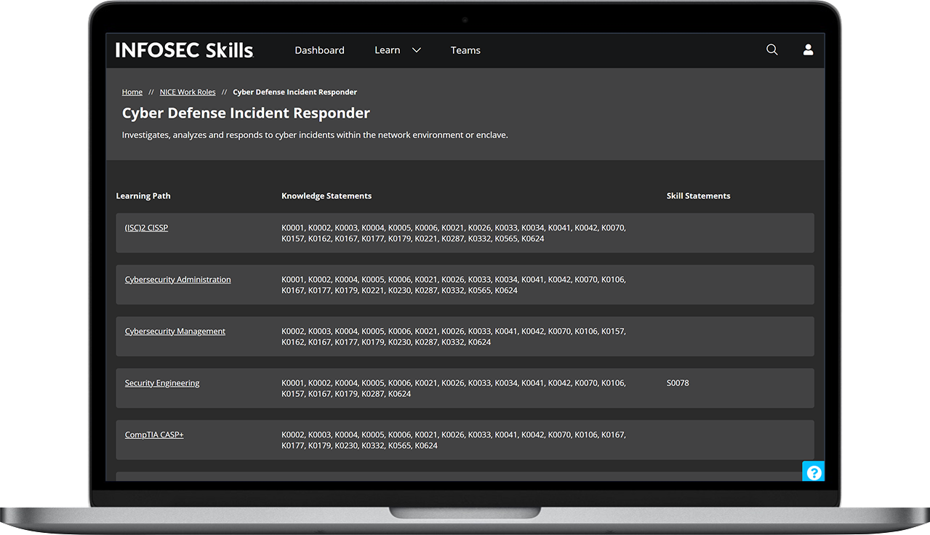Screen dimensions: 930x535
Task: Click the Knowledge Statements column header
Action: pos(326,196)
